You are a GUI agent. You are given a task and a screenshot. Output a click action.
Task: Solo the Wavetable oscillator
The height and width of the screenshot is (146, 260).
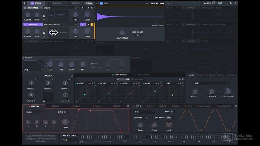coord(92,8)
